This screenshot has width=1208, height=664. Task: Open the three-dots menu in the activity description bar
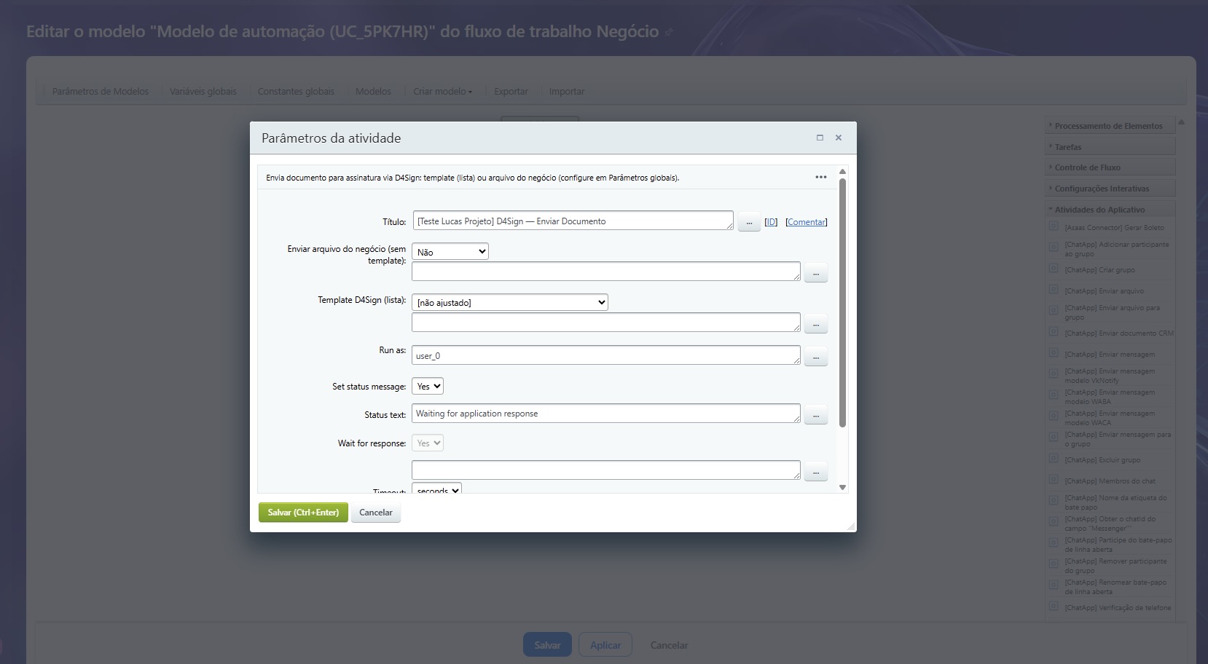point(821,177)
